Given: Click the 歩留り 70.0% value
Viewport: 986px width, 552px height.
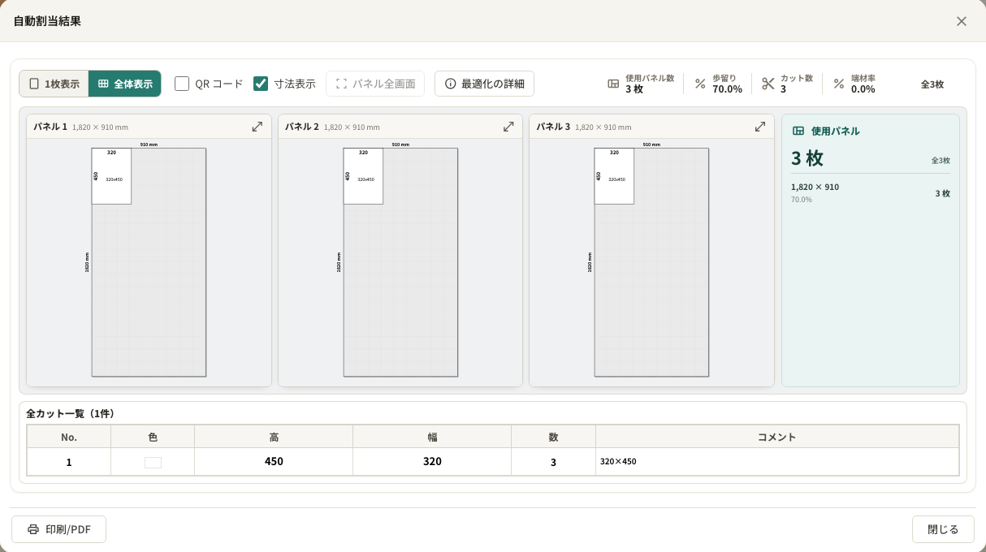Looking at the screenshot, I should tap(727, 89).
